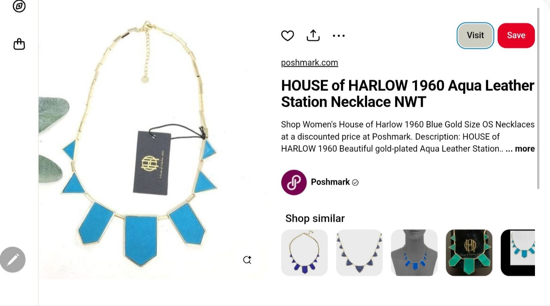550x306 pixels.
Task: Open the Explore compass icon
Action: pyautogui.click(x=19, y=6)
